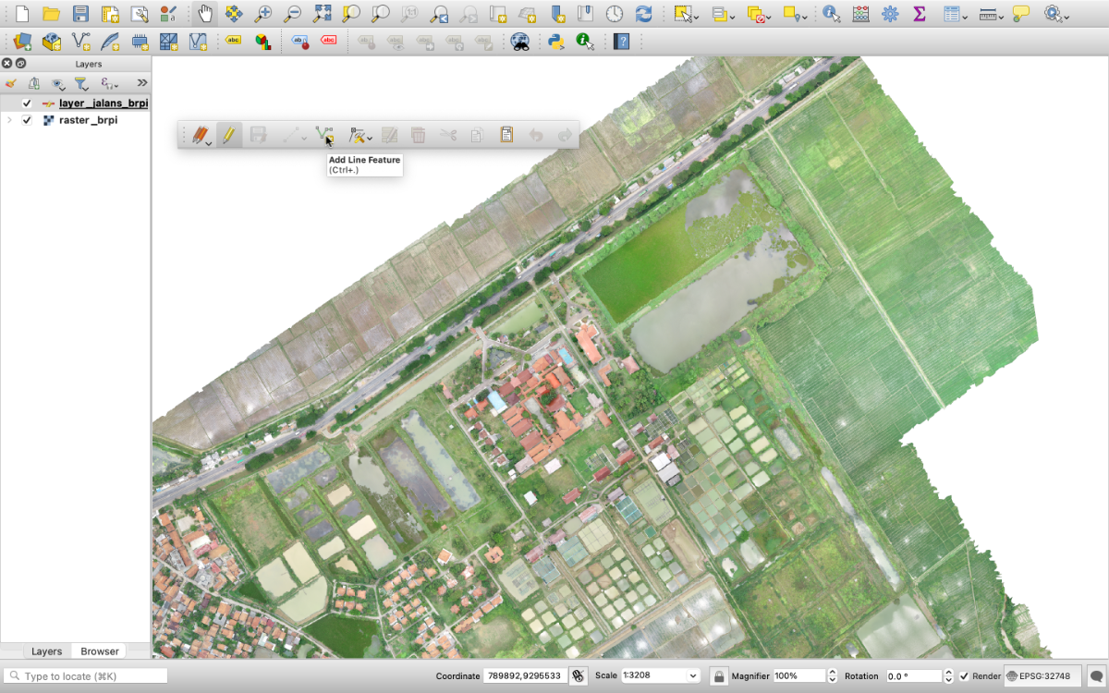1109x693 pixels.
Task: Open the field calculator
Action: point(860,14)
